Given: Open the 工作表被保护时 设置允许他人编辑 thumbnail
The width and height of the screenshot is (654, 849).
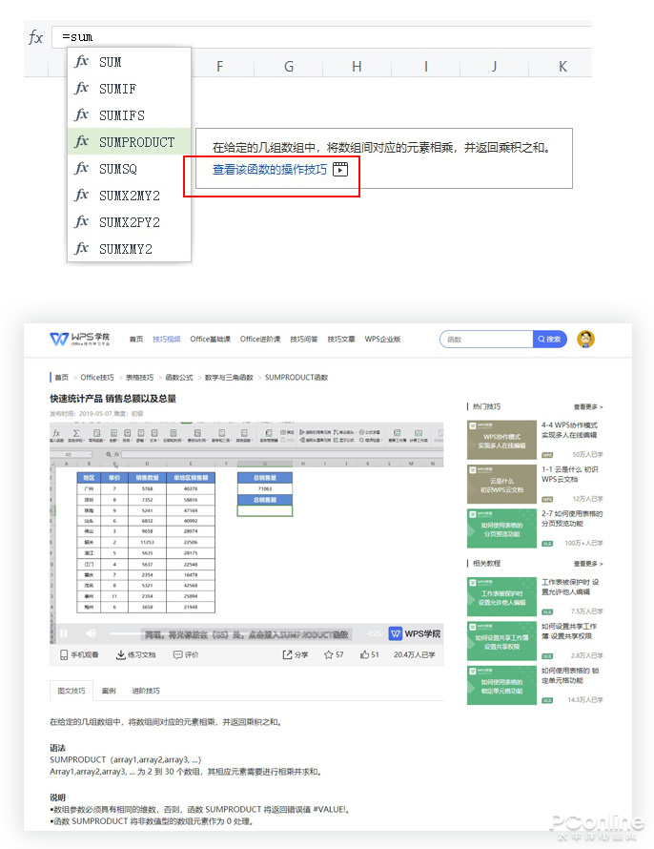Looking at the screenshot, I should (x=501, y=596).
